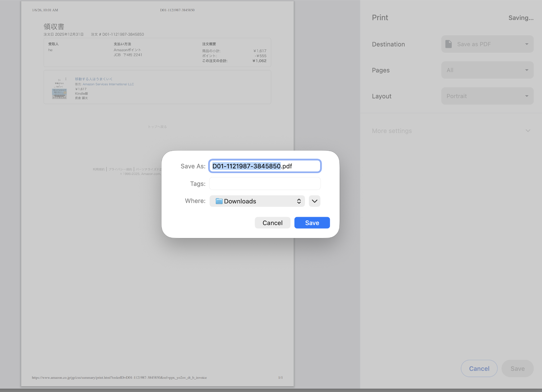Click the receipt URL in page footer

(119, 378)
